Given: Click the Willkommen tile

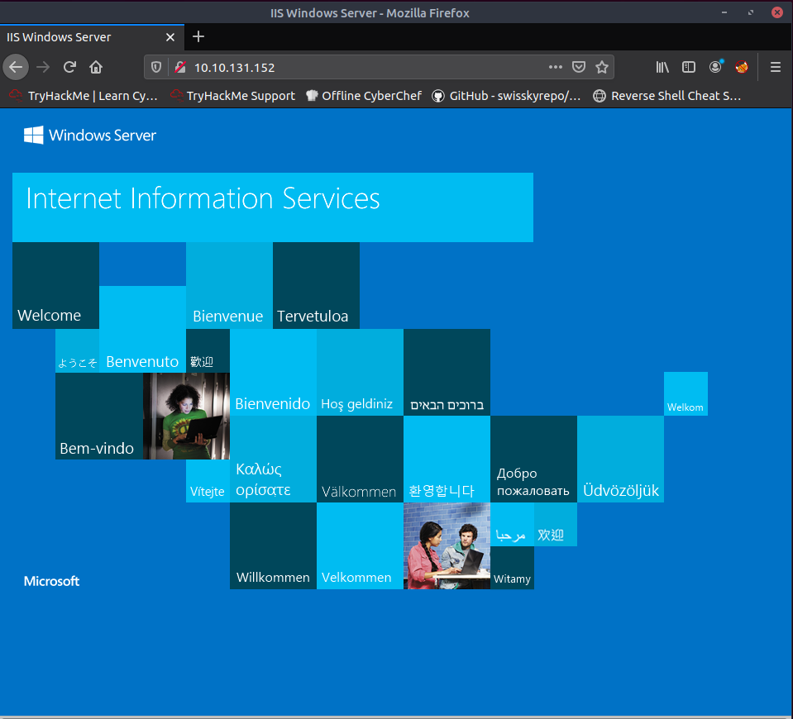Looking at the screenshot, I should 273,545.
